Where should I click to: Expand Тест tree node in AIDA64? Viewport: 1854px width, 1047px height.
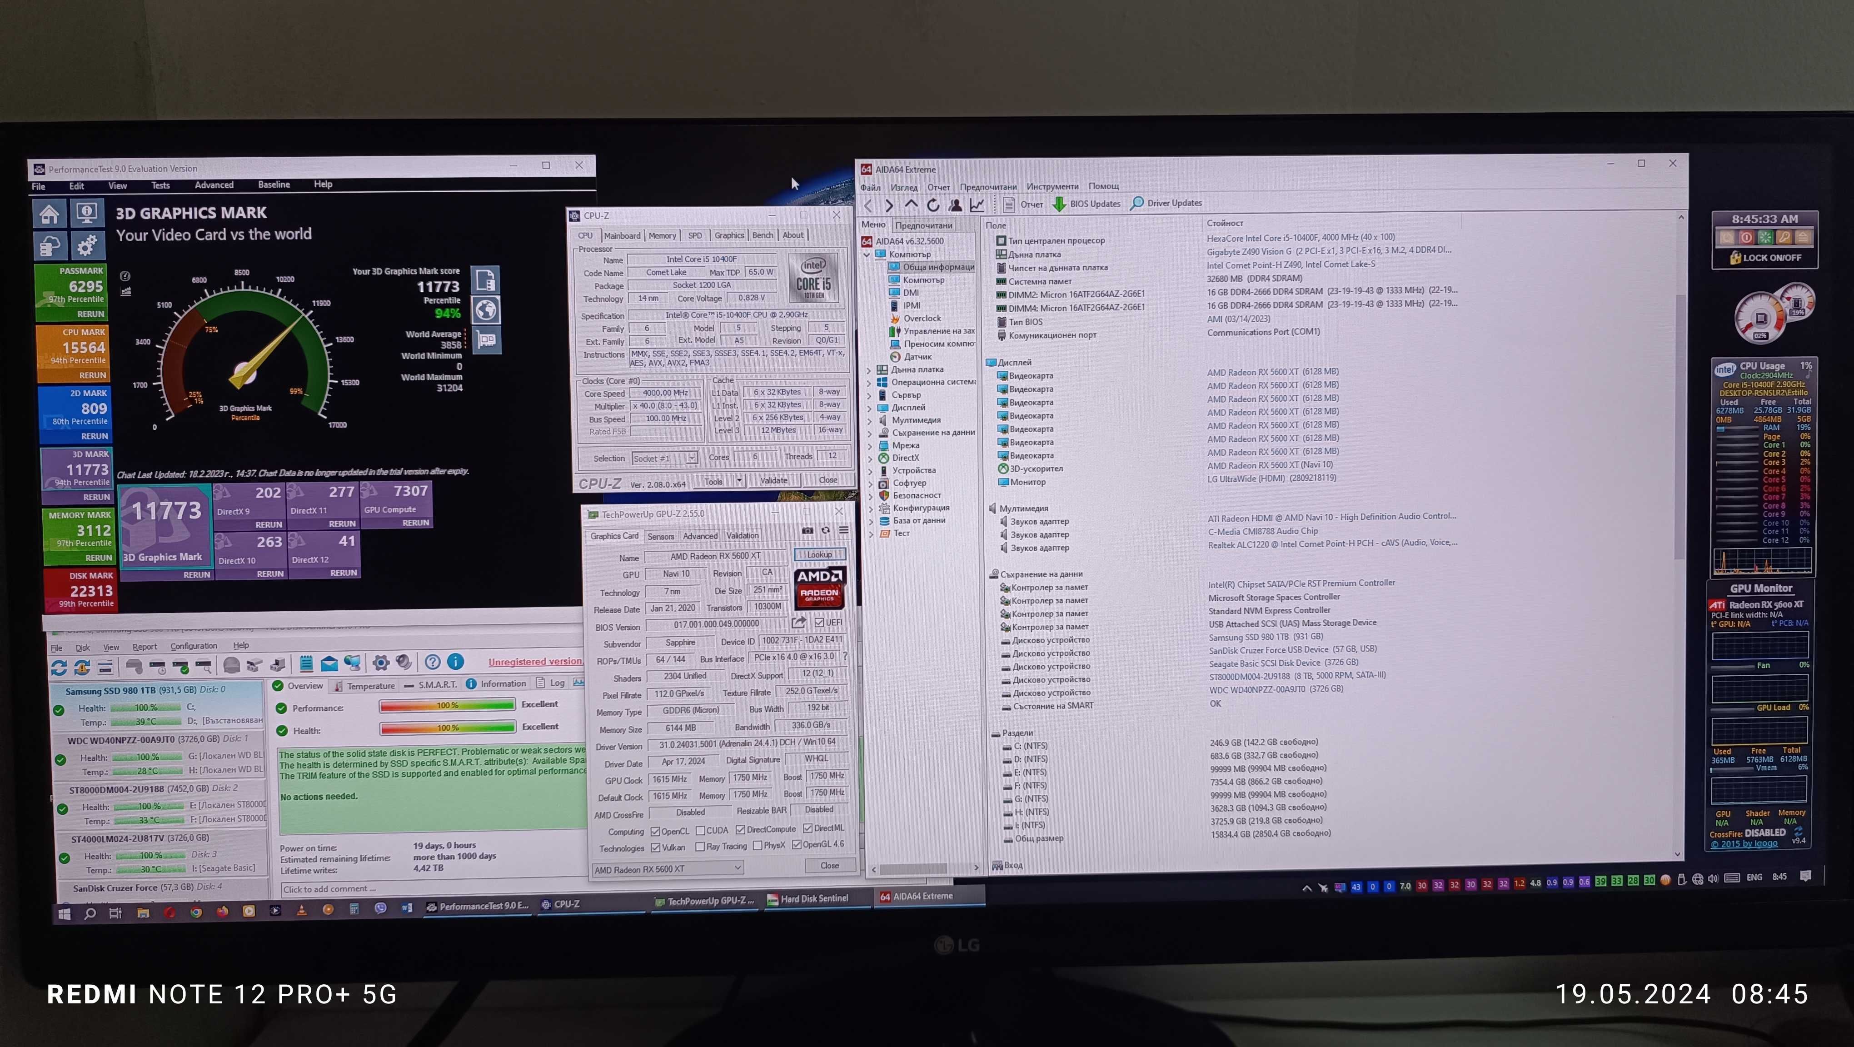[x=870, y=534]
